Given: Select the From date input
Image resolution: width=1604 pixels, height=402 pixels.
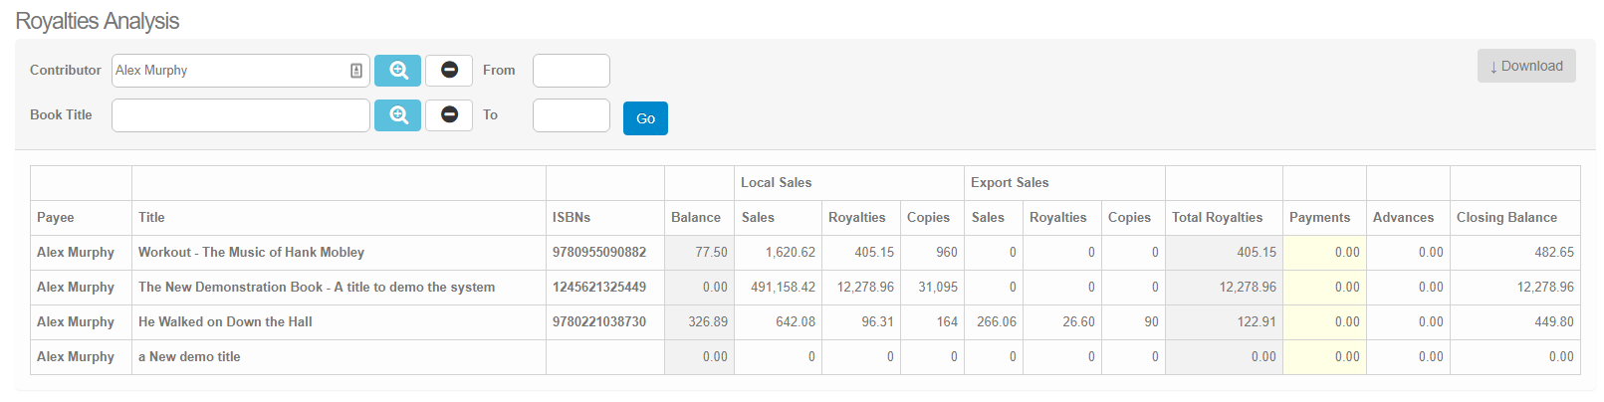Looking at the screenshot, I should tap(571, 71).
